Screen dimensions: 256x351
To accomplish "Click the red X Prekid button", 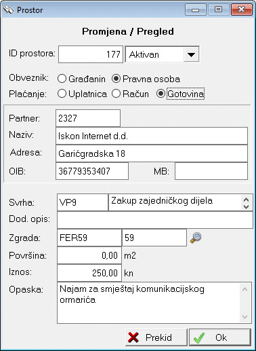I will point(156,337).
